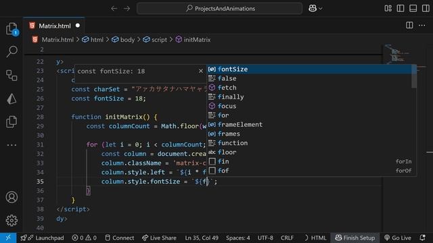Toggle the secondary side bar
The height and width of the screenshot is (243, 433).
tap(426, 9)
